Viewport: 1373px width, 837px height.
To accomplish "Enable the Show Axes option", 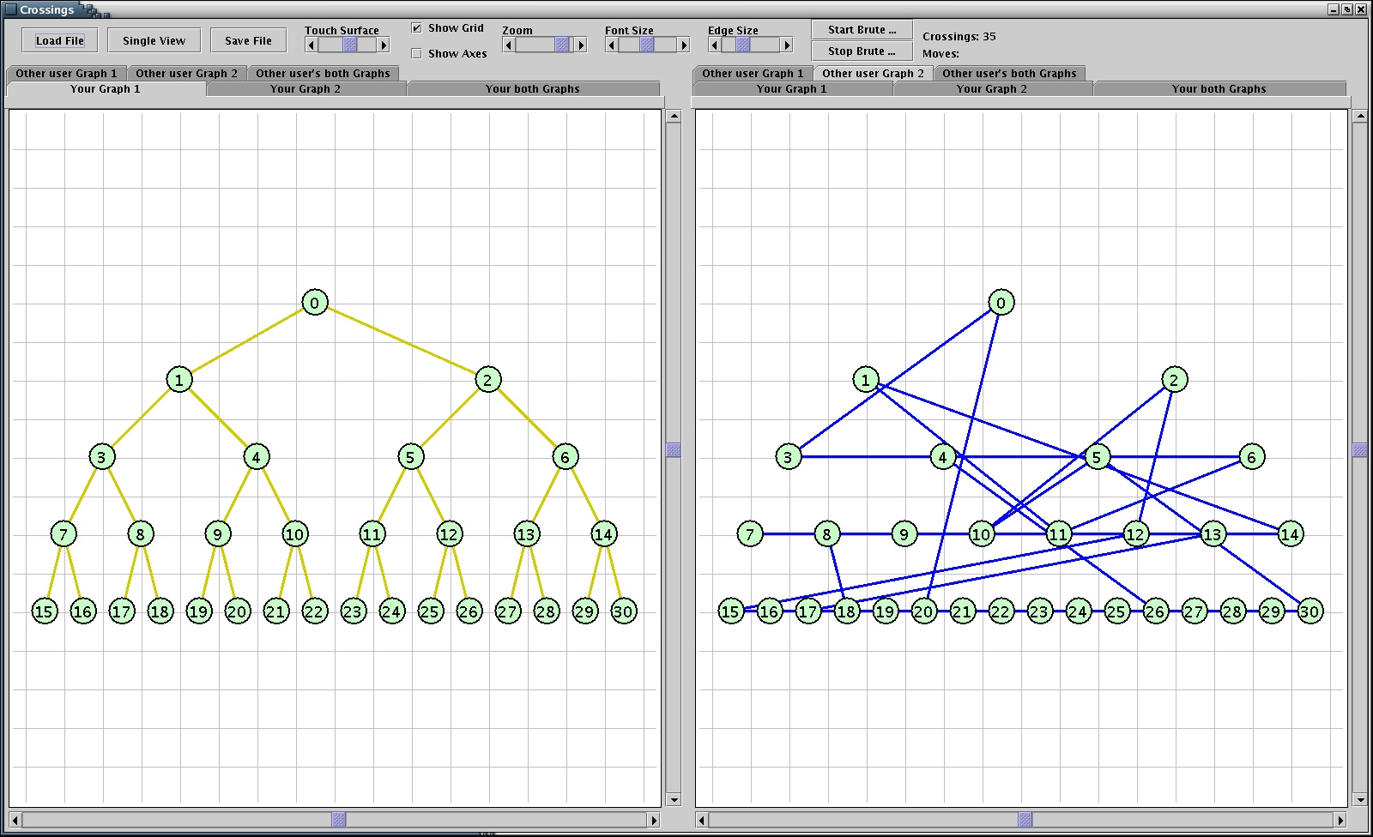I will point(416,52).
